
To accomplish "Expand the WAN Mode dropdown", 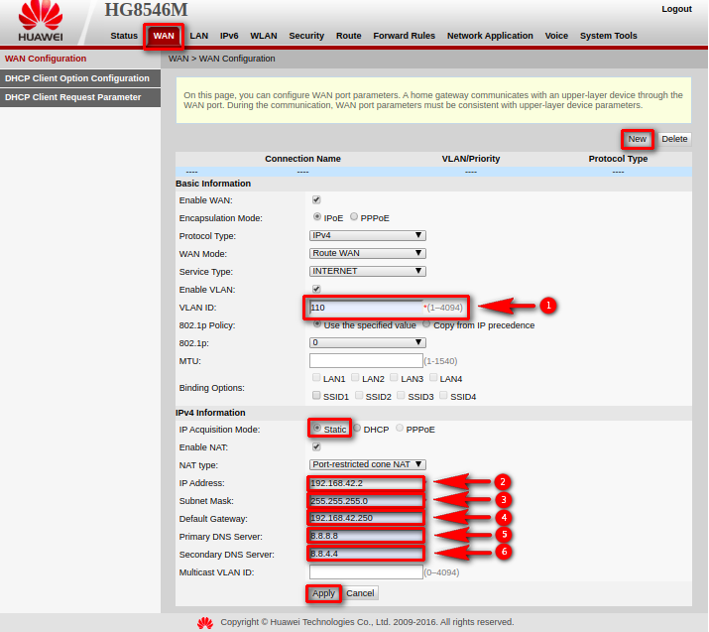I will point(368,253).
